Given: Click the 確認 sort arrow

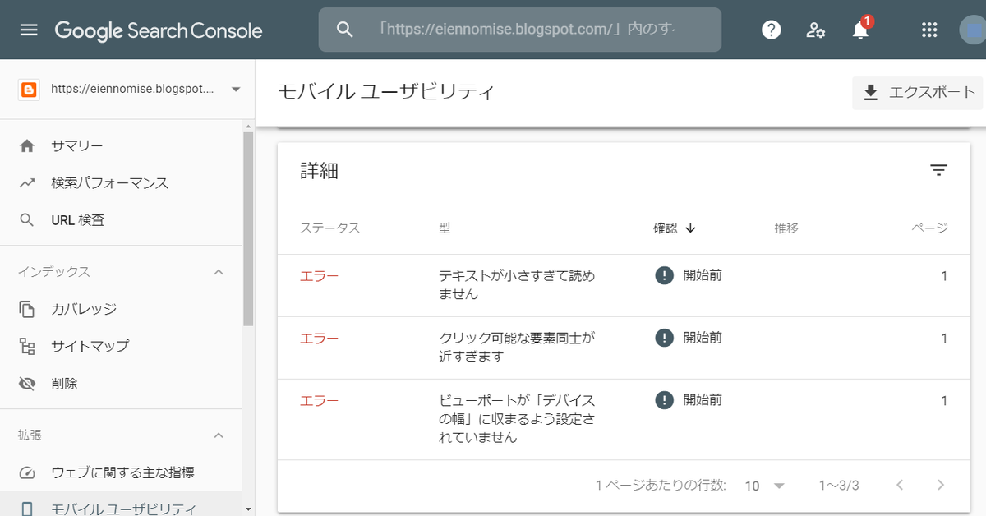Looking at the screenshot, I should pyautogui.click(x=690, y=228).
